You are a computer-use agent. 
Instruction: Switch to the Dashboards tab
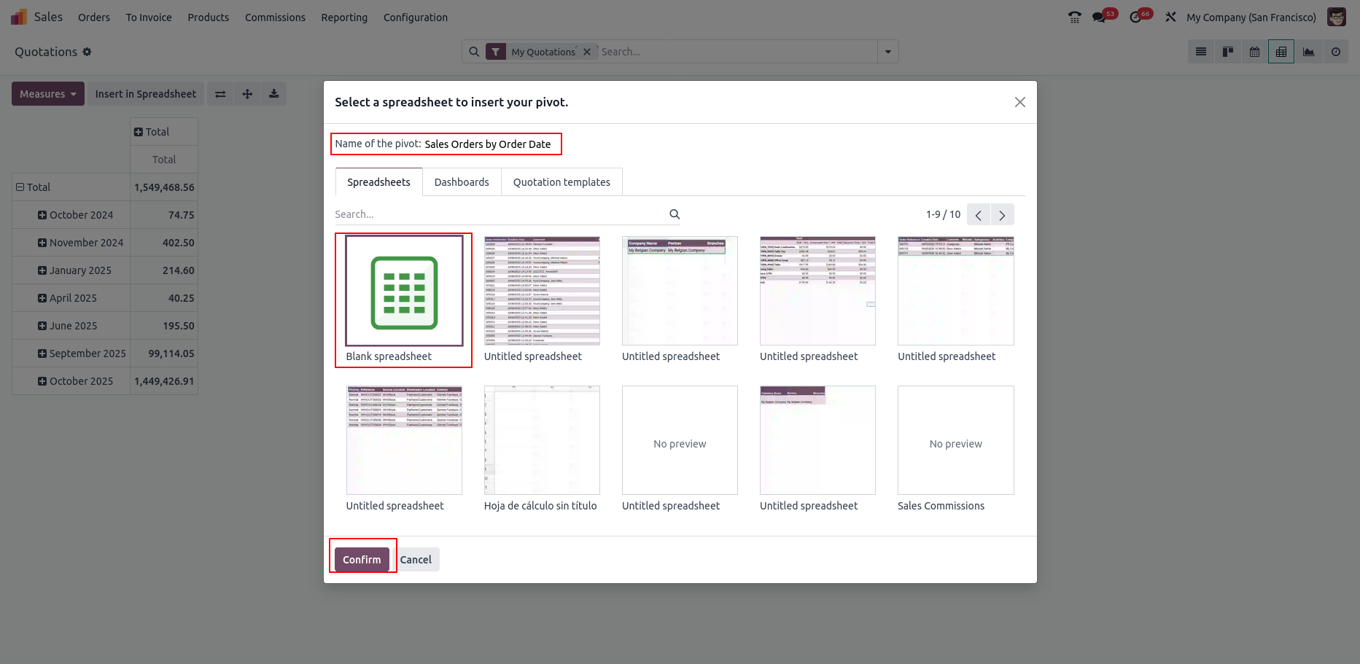[x=462, y=182]
